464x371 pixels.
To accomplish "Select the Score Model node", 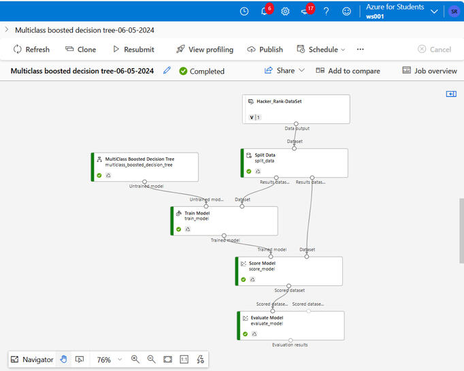I will tap(289, 271).
